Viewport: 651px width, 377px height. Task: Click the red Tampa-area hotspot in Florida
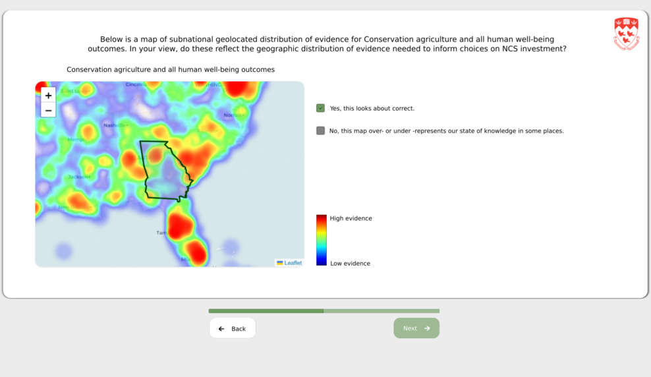(179, 225)
